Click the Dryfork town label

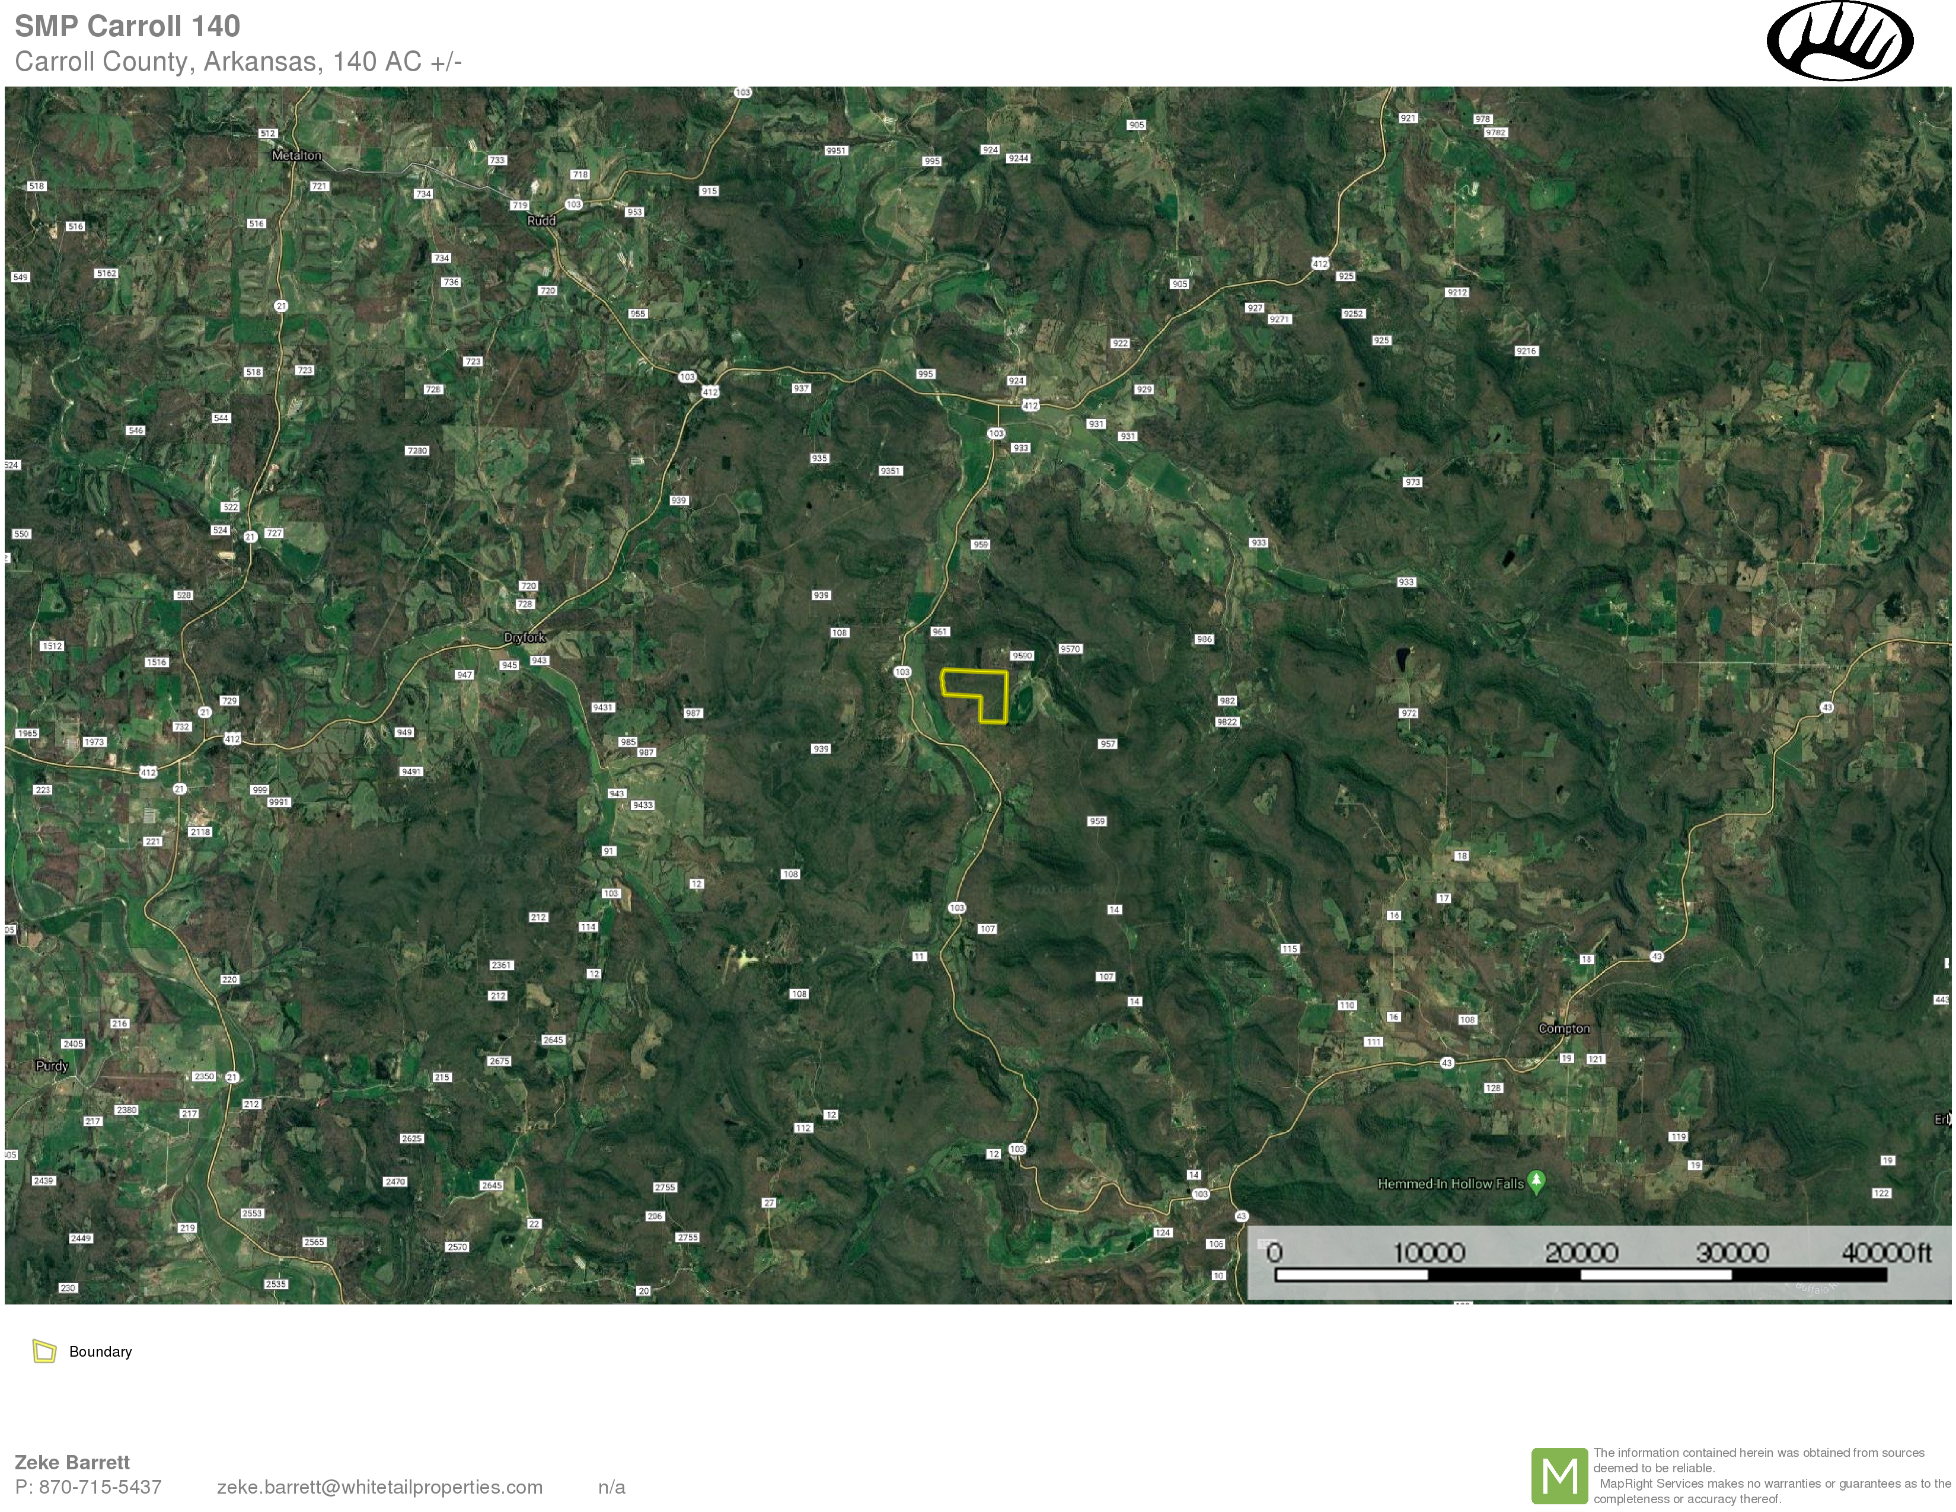click(x=525, y=638)
